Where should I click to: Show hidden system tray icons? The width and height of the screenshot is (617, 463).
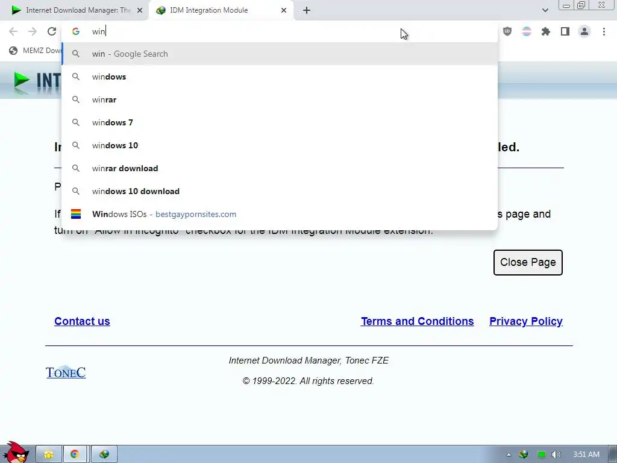tap(509, 455)
